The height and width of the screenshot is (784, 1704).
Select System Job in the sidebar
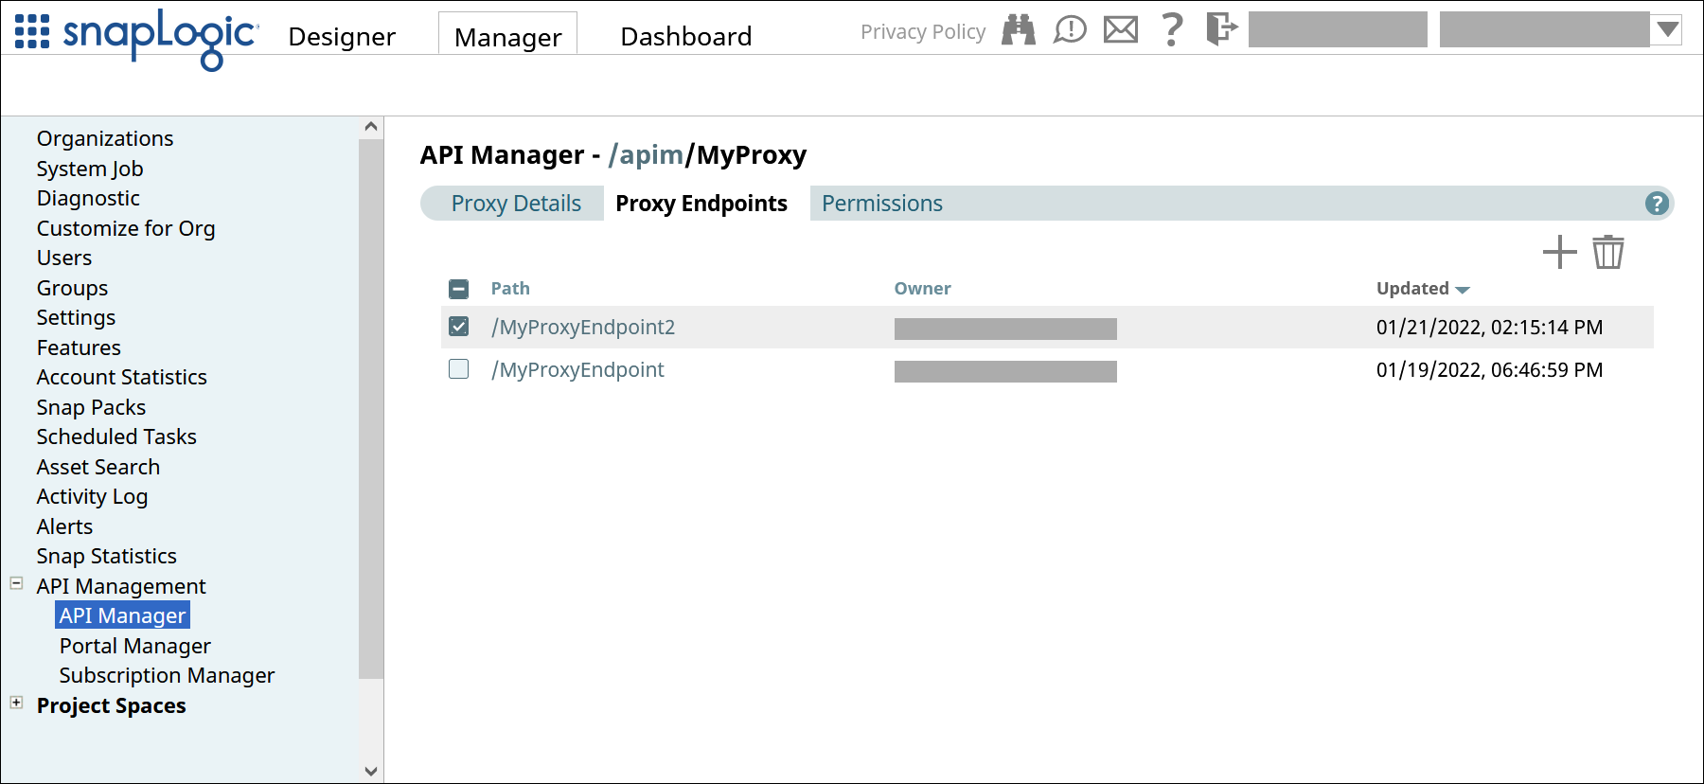(90, 169)
